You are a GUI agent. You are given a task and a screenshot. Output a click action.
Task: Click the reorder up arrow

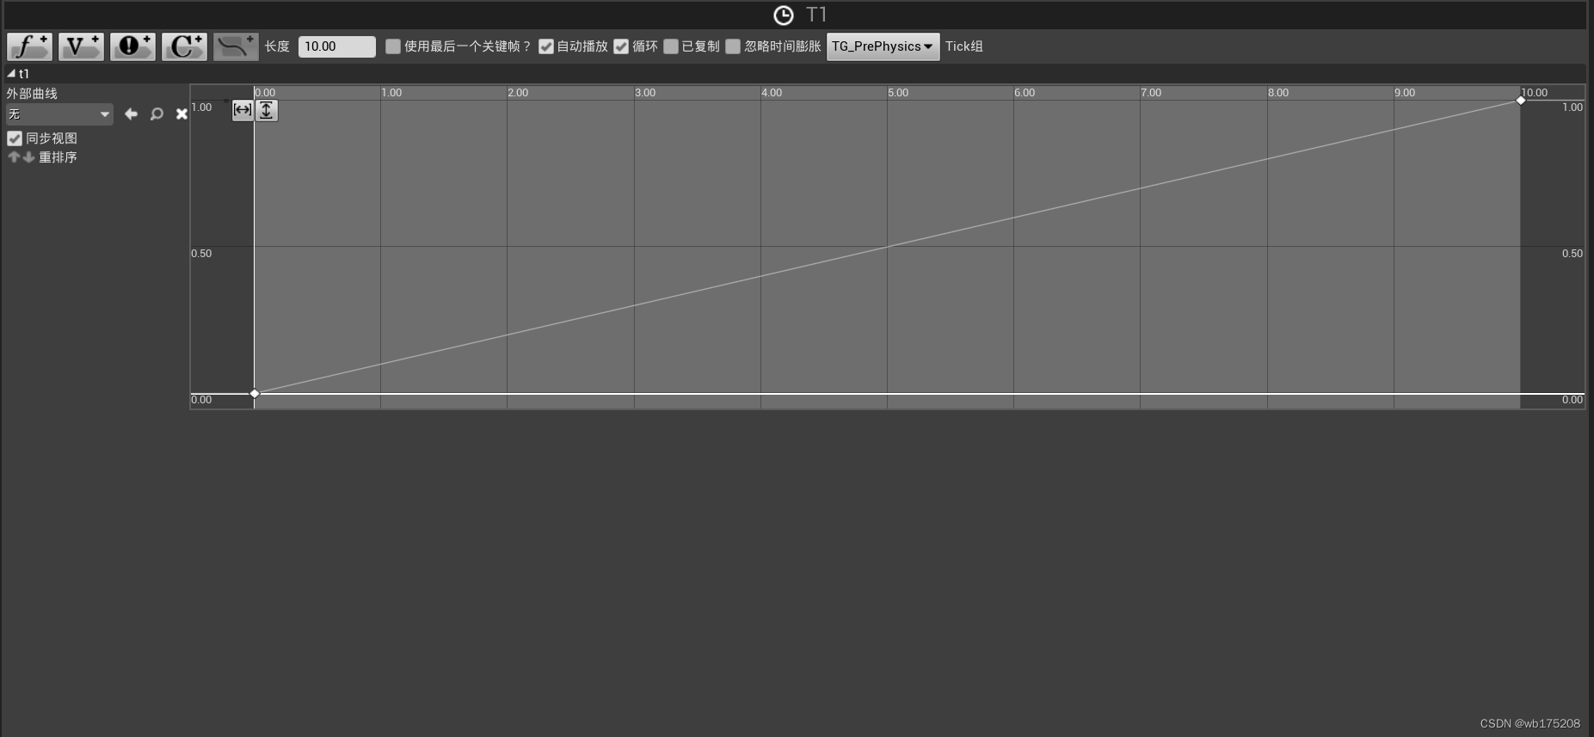13,157
